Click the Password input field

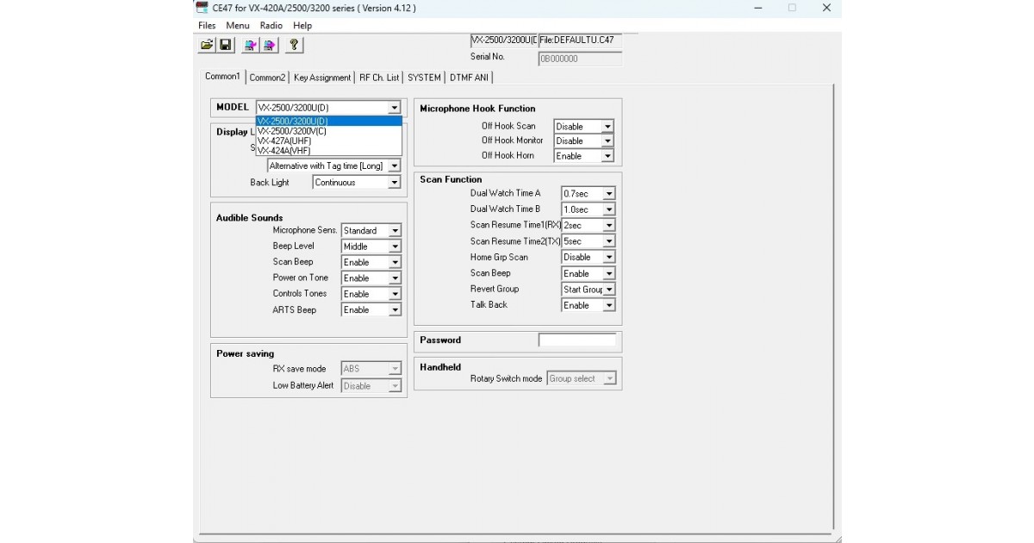[576, 340]
